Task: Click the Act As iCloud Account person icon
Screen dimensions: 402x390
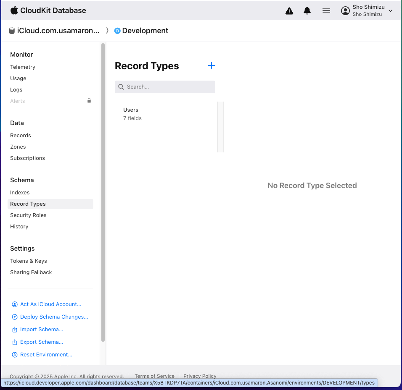Action: tap(15, 304)
